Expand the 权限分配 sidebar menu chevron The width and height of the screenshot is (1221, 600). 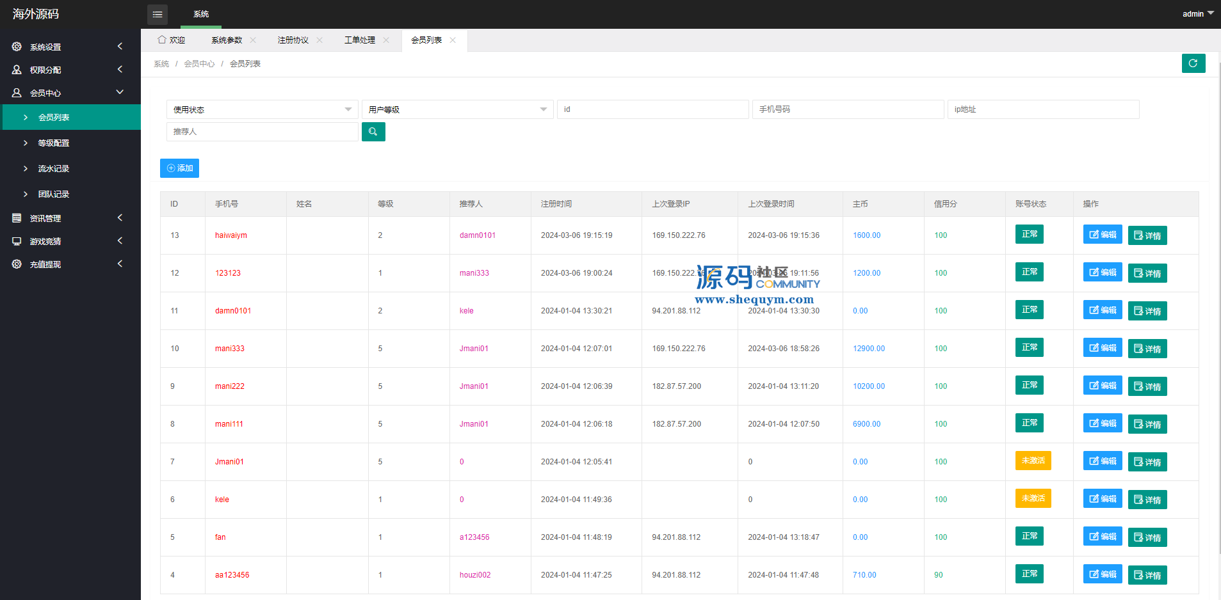[120, 69]
